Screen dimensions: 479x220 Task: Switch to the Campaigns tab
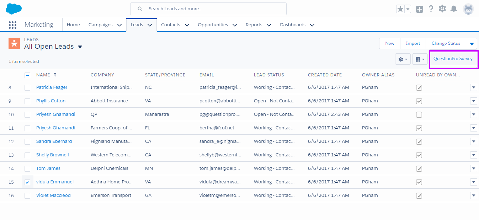pyautogui.click(x=100, y=25)
